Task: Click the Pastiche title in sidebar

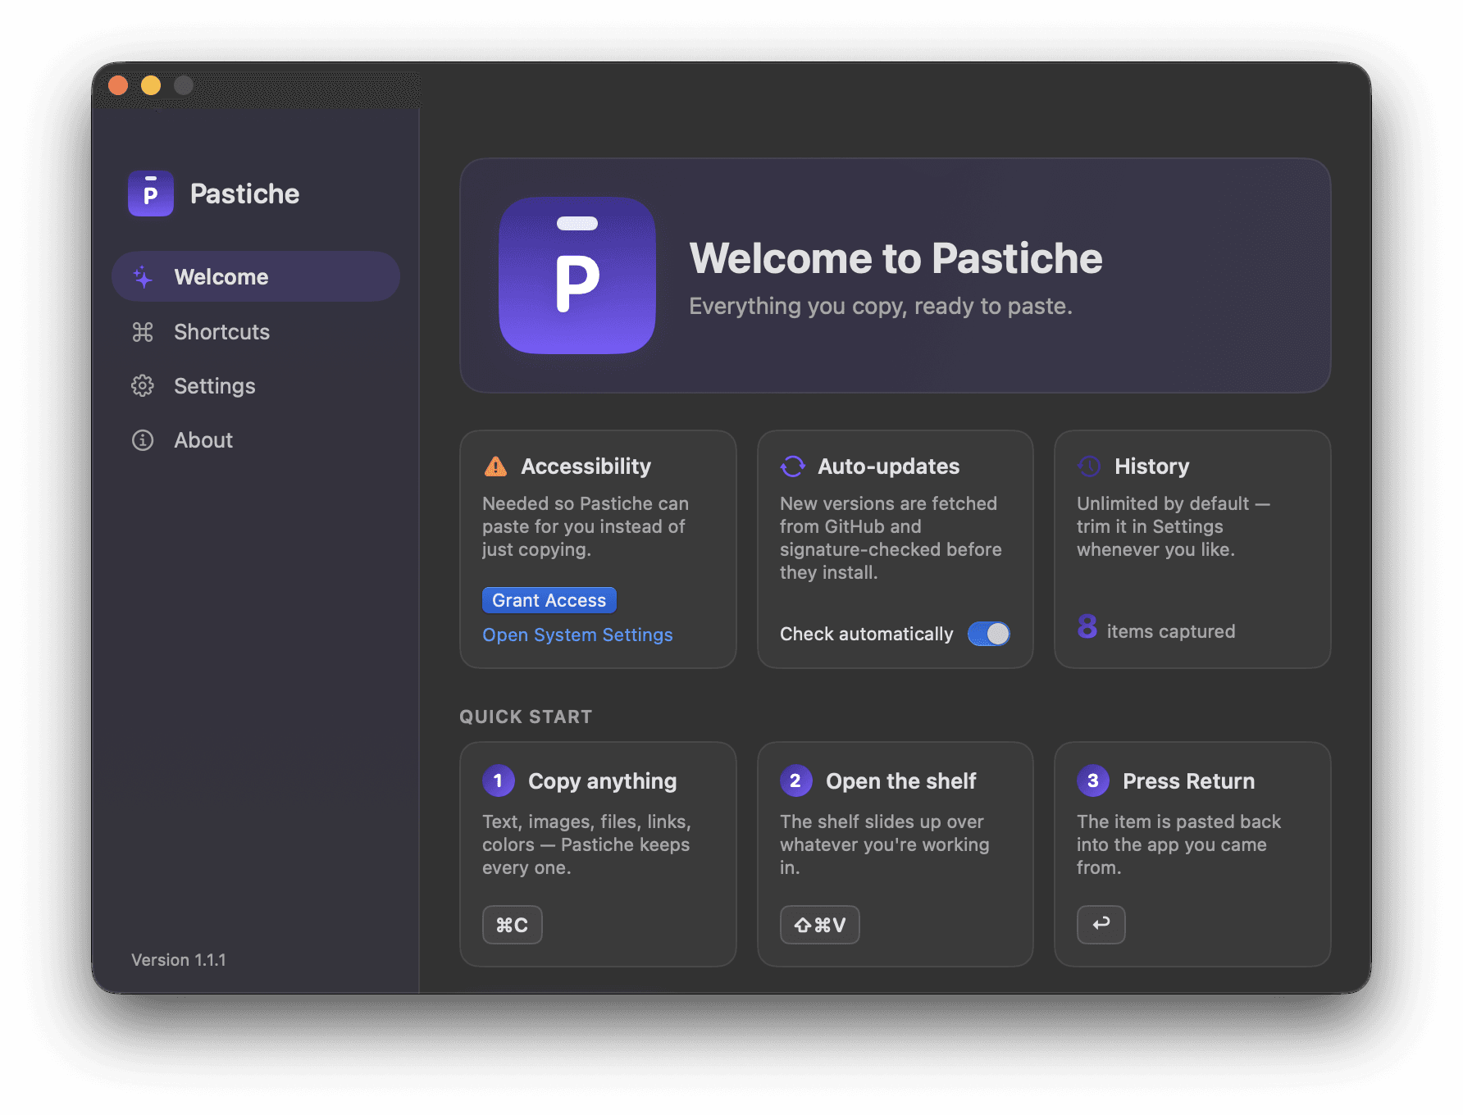Action: [x=245, y=193]
